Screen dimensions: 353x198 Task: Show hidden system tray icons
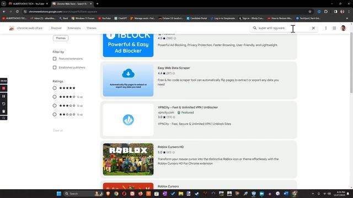coord(313,194)
